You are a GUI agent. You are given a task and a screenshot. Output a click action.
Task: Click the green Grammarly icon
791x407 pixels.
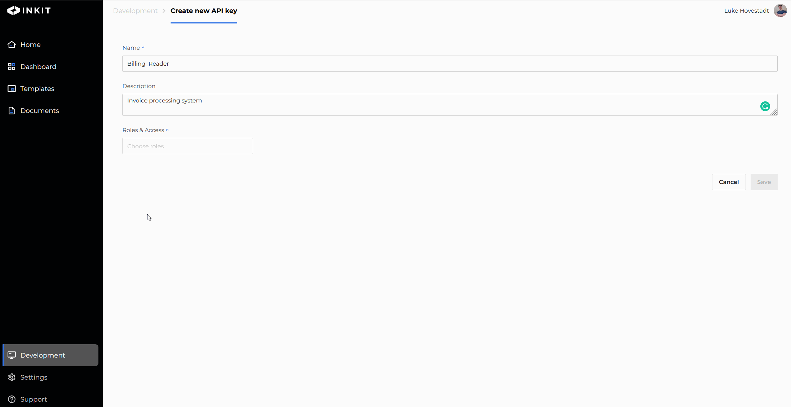coord(765,106)
